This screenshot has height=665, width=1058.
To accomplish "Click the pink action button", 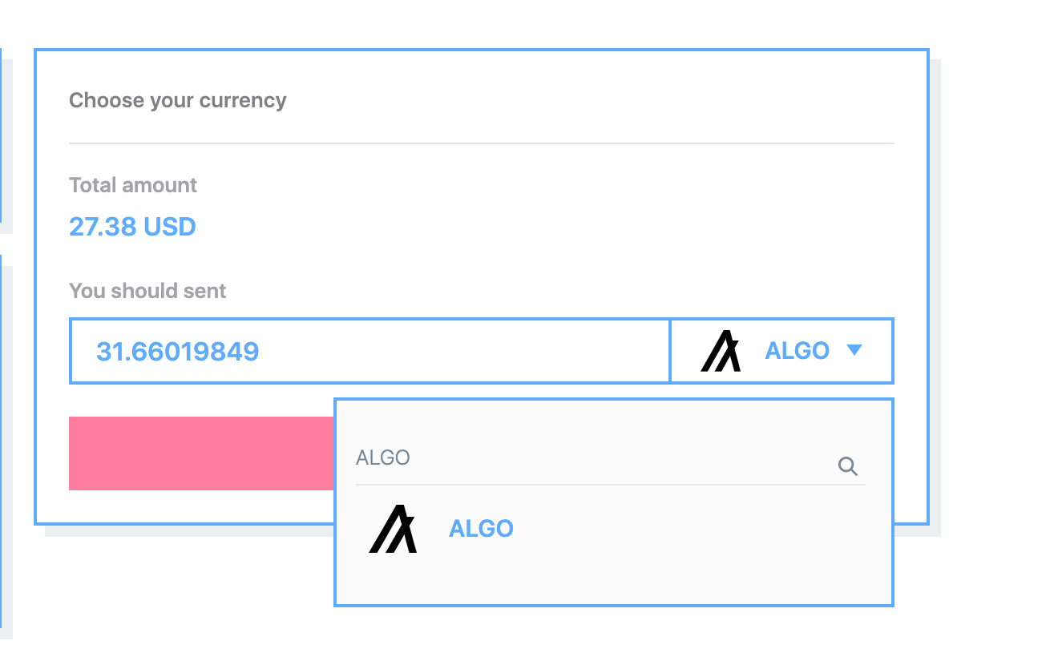I will [x=201, y=453].
